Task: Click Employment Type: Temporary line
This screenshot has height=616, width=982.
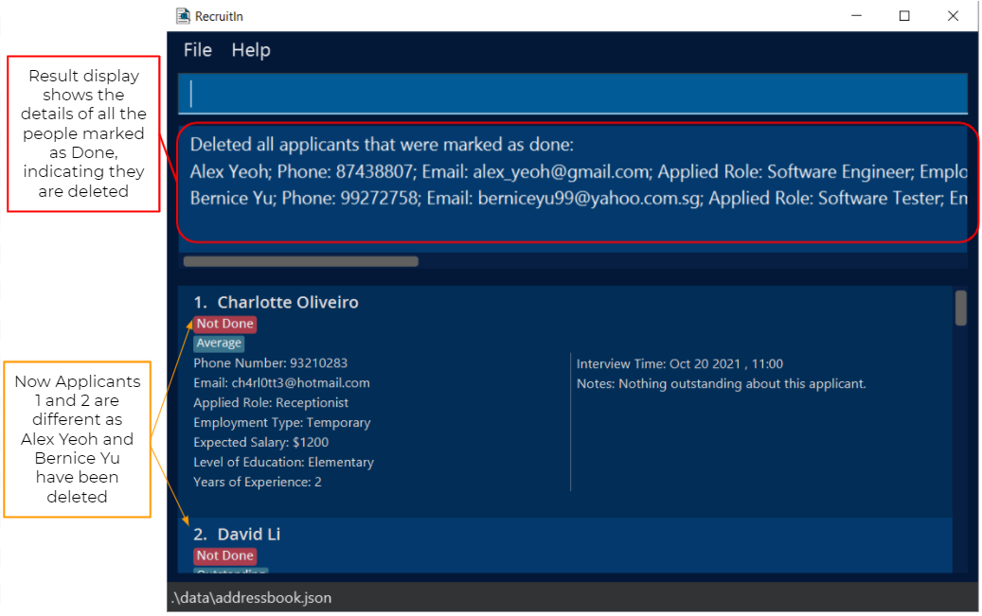Action: (282, 423)
